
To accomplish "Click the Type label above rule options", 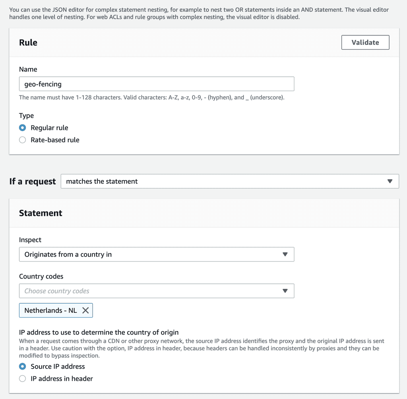I will 26,116.
